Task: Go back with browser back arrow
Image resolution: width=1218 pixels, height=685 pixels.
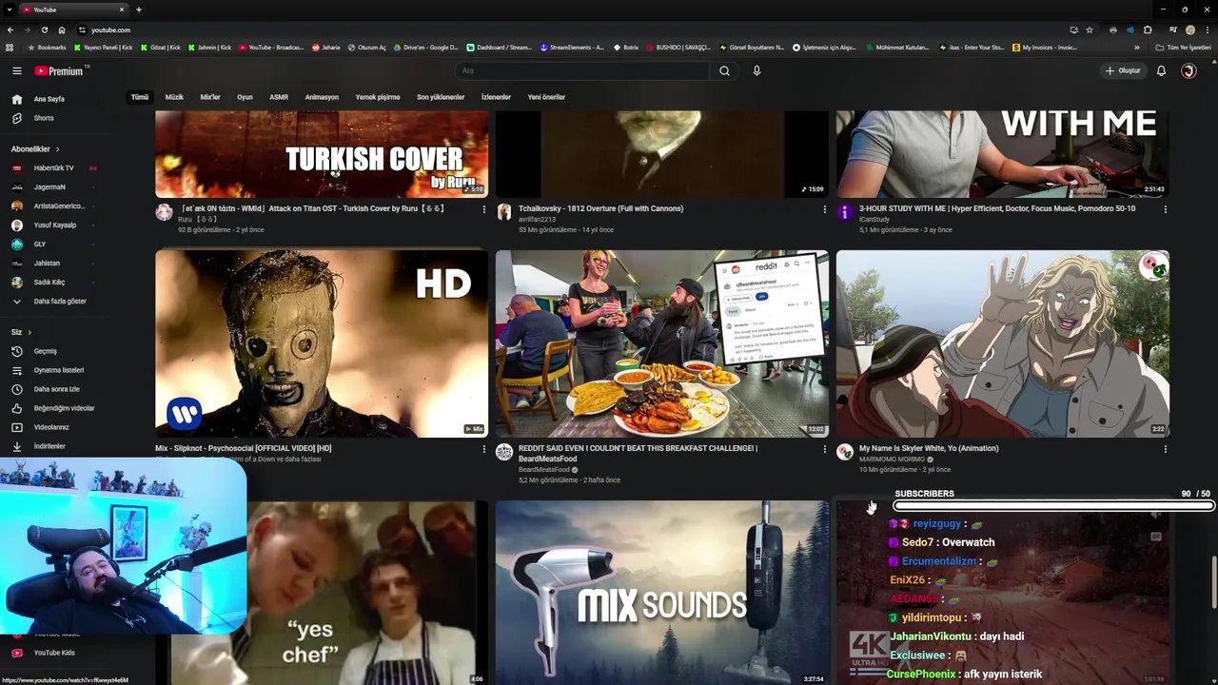Action: pyautogui.click(x=10, y=29)
